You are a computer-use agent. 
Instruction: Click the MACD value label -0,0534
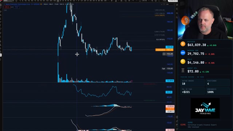pyautogui.click(x=170, y=106)
